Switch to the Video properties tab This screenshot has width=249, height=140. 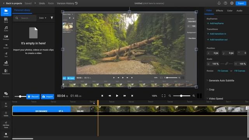point(209,10)
